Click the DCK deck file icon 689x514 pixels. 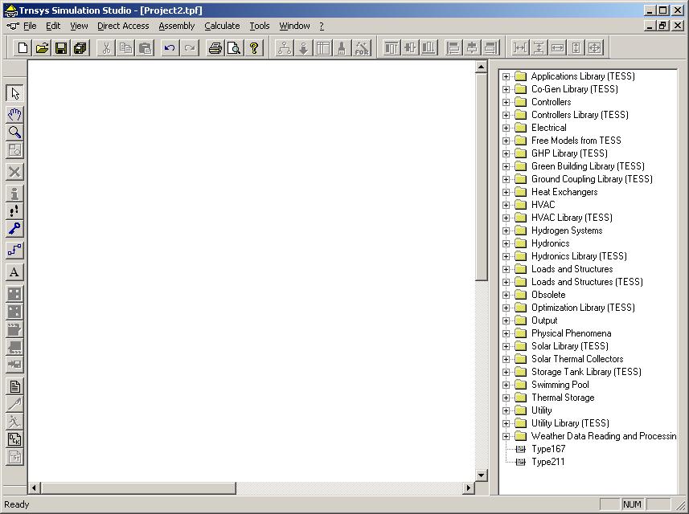click(x=14, y=439)
